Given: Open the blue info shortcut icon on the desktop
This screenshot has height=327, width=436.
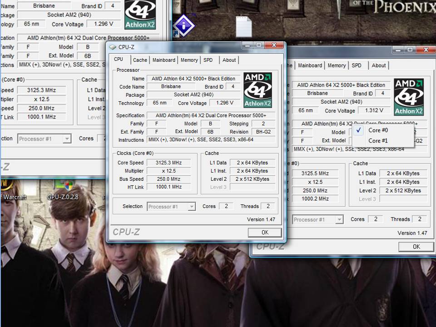Looking at the screenshot, I should pyautogui.click(x=183, y=26).
